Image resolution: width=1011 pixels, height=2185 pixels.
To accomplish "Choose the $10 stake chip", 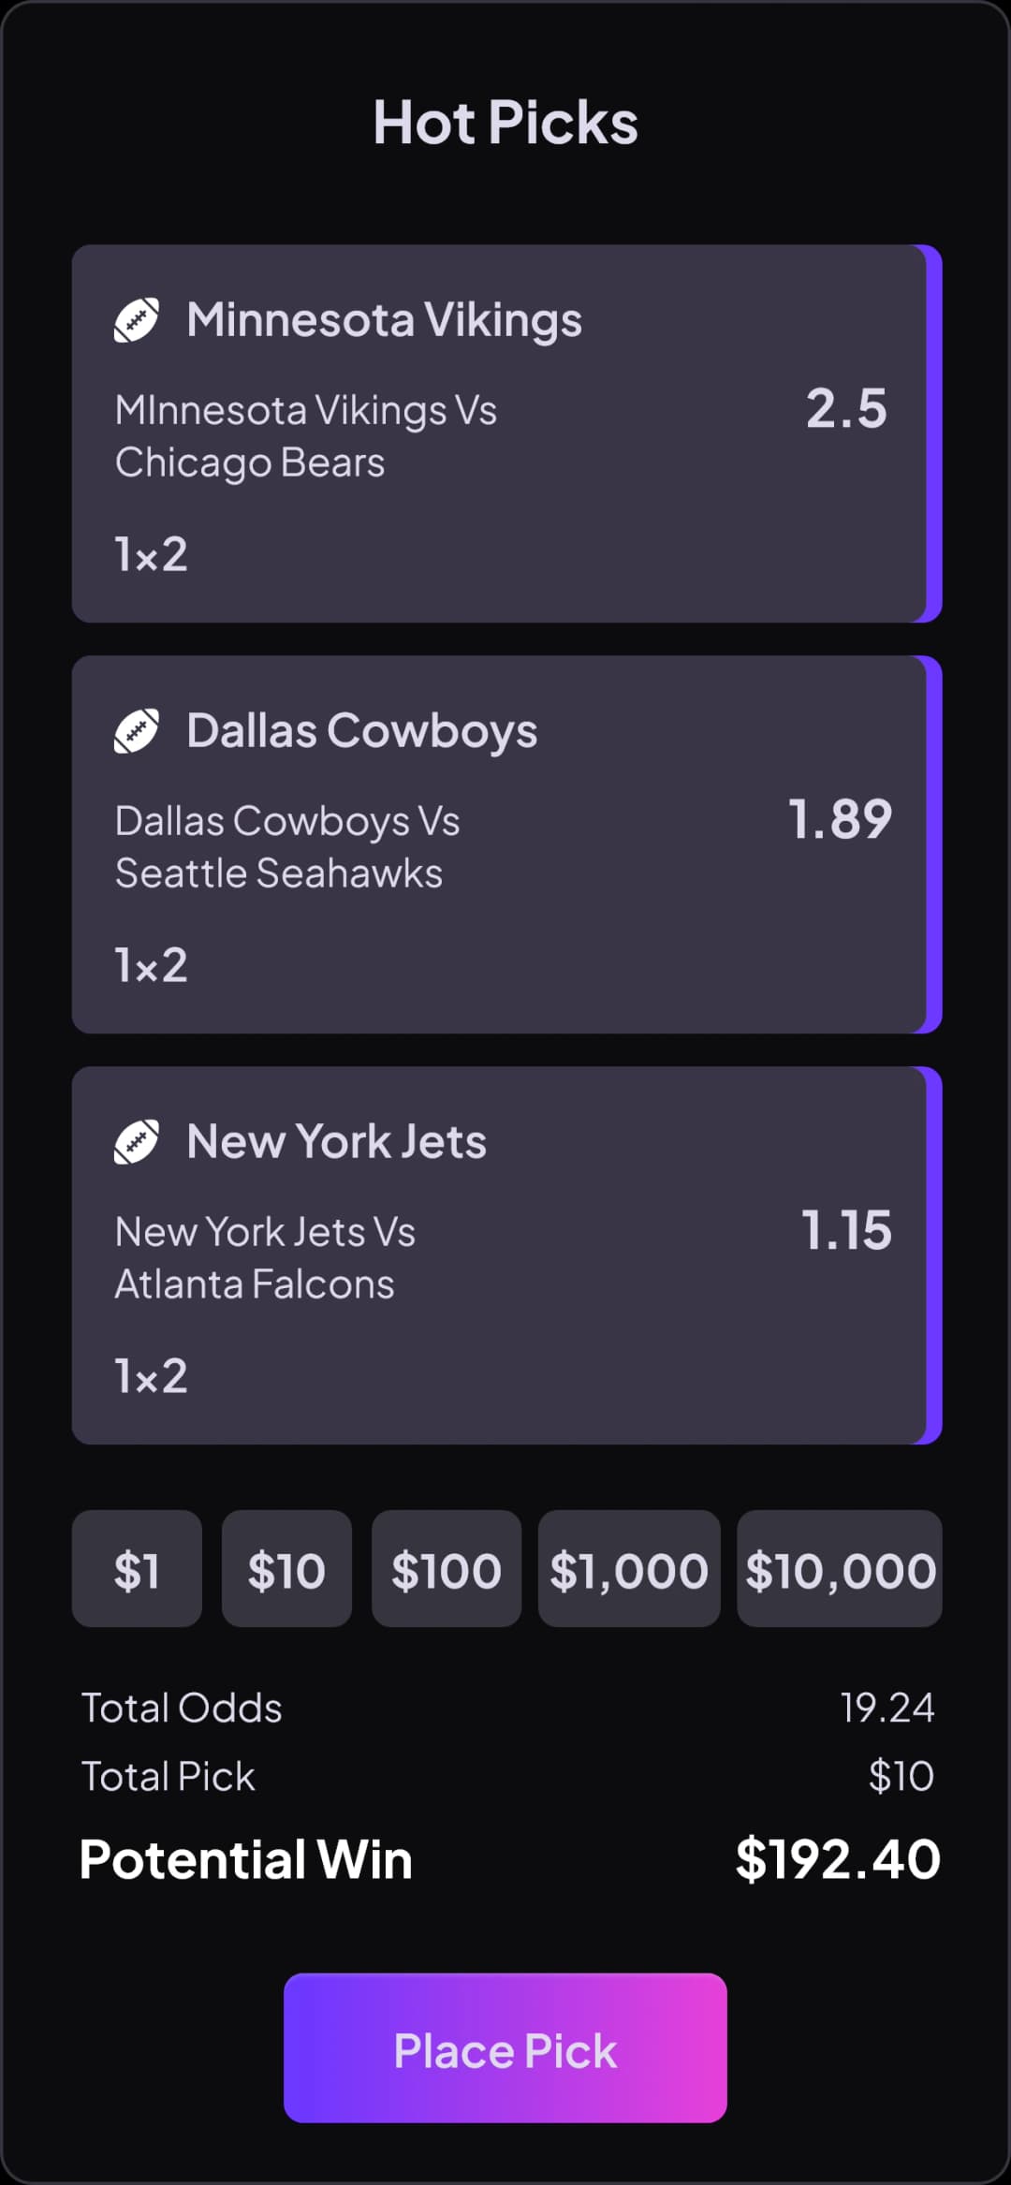I will pos(286,1568).
